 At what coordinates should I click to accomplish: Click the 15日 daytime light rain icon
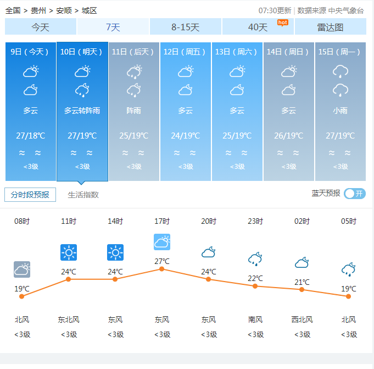(x=340, y=71)
